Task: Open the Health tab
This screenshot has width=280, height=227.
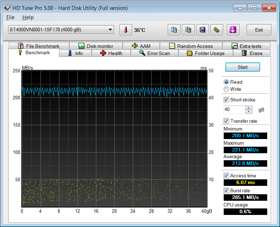Action: tap(111, 53)
